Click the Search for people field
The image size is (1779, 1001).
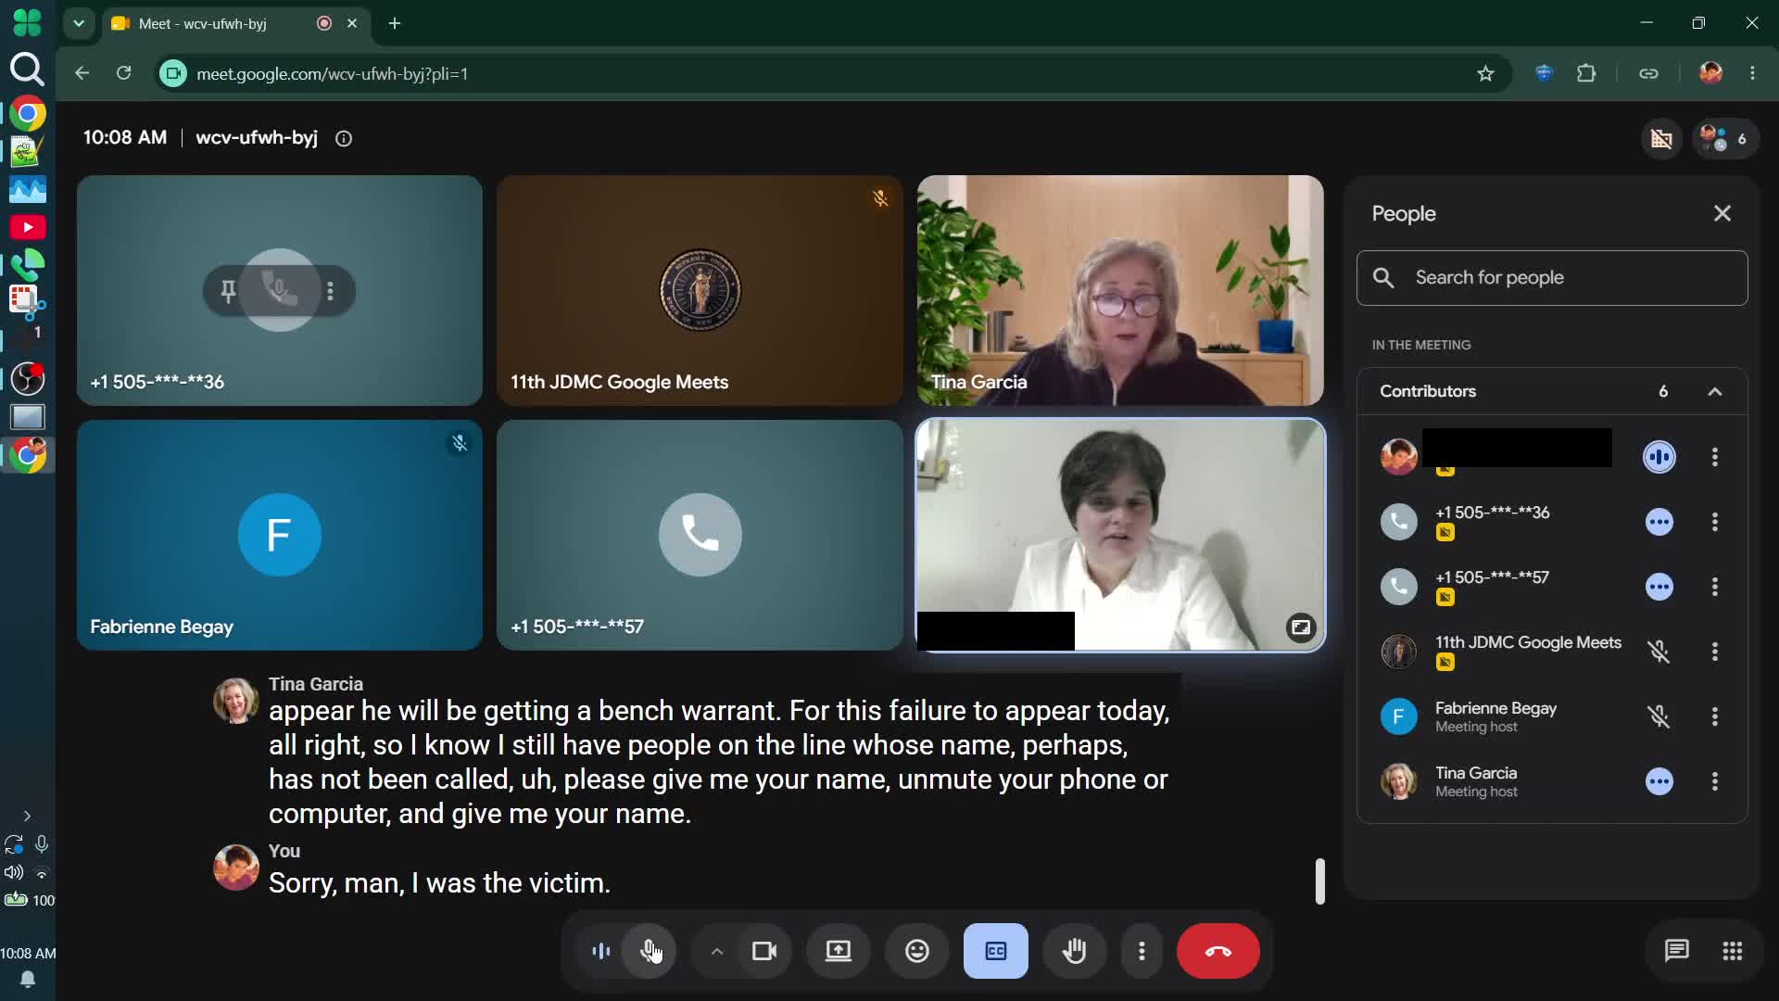(1552, 278)
